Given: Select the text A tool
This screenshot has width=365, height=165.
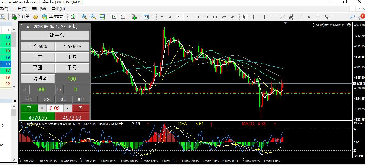Looking at the screenshot, I should pos(309,17).
